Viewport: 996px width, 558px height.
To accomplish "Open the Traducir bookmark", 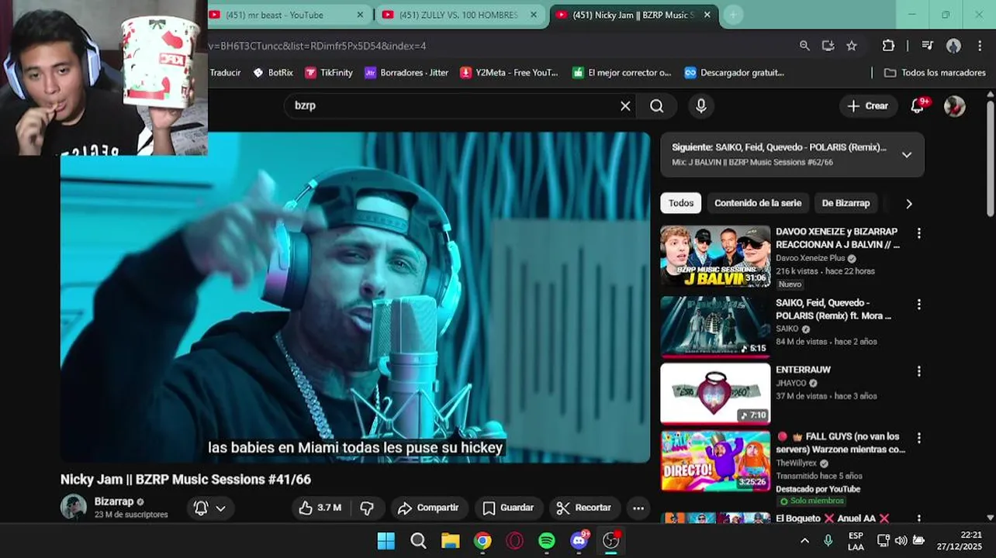I will 225,73.
